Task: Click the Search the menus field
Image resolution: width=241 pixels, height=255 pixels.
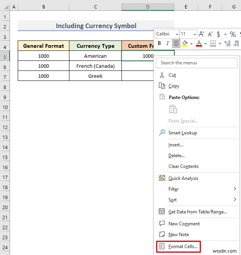Action: (197, 63)
